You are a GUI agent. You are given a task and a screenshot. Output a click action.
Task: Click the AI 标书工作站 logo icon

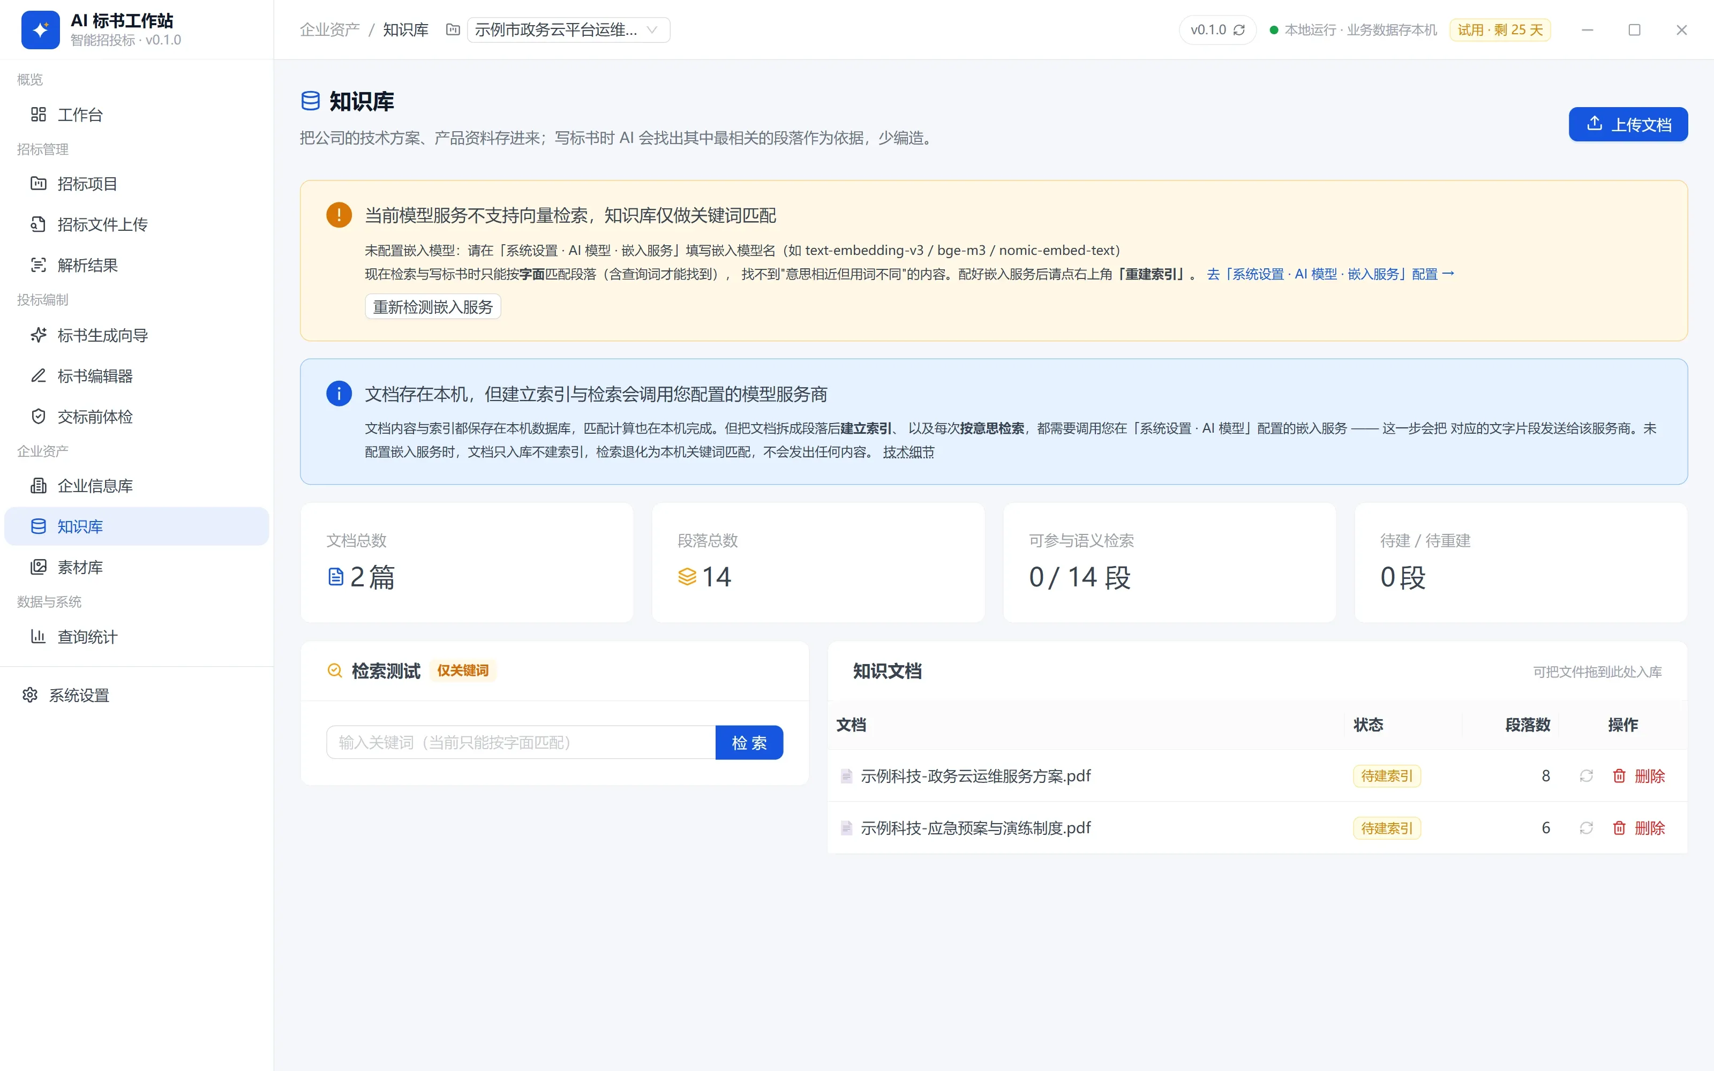tap(40, 30)
